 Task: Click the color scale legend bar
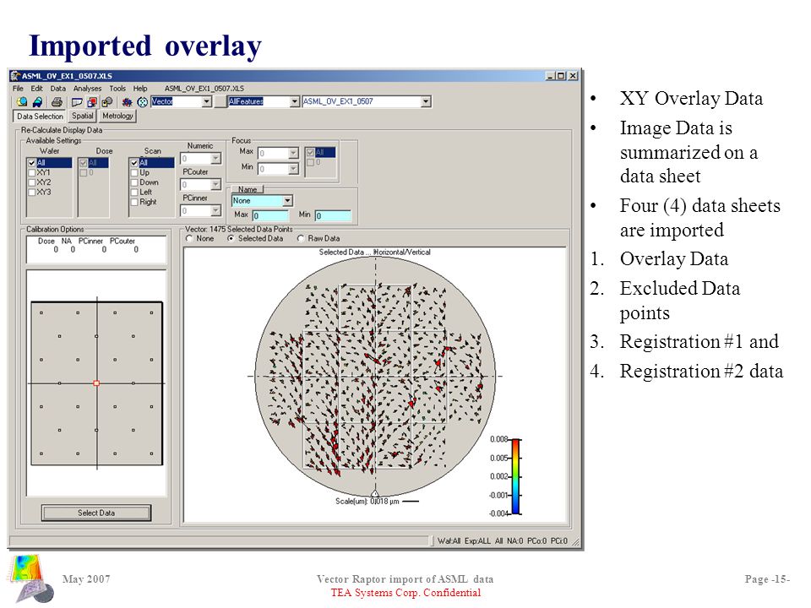(515, 476)
